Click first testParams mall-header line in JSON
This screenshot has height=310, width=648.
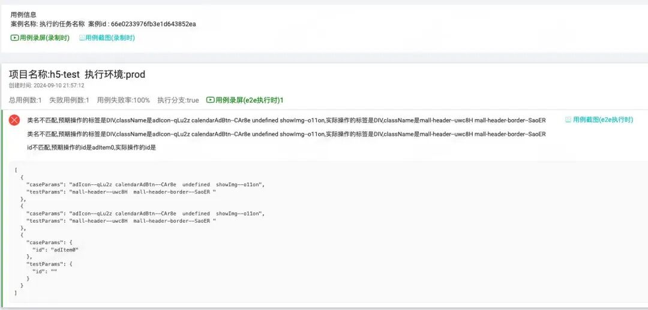121,192
